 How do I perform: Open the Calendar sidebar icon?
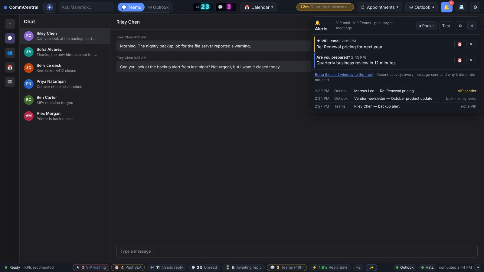tap(10, 67)
